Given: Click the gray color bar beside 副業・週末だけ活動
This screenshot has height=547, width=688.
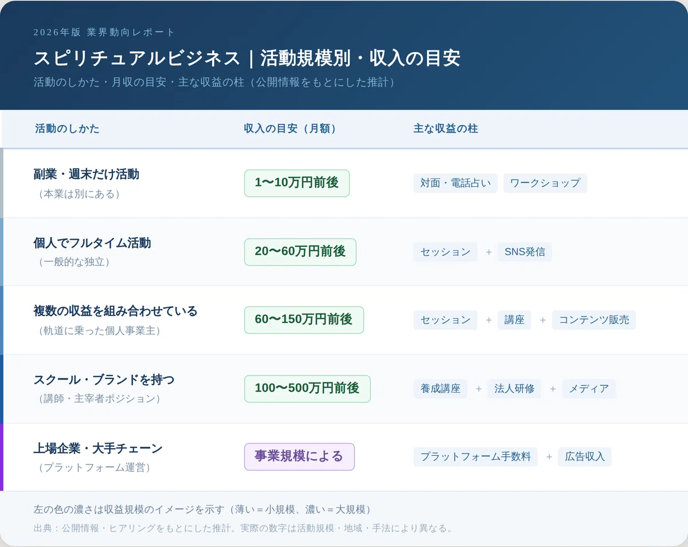Looking at the screenshot, I should (x=2, y=183).
